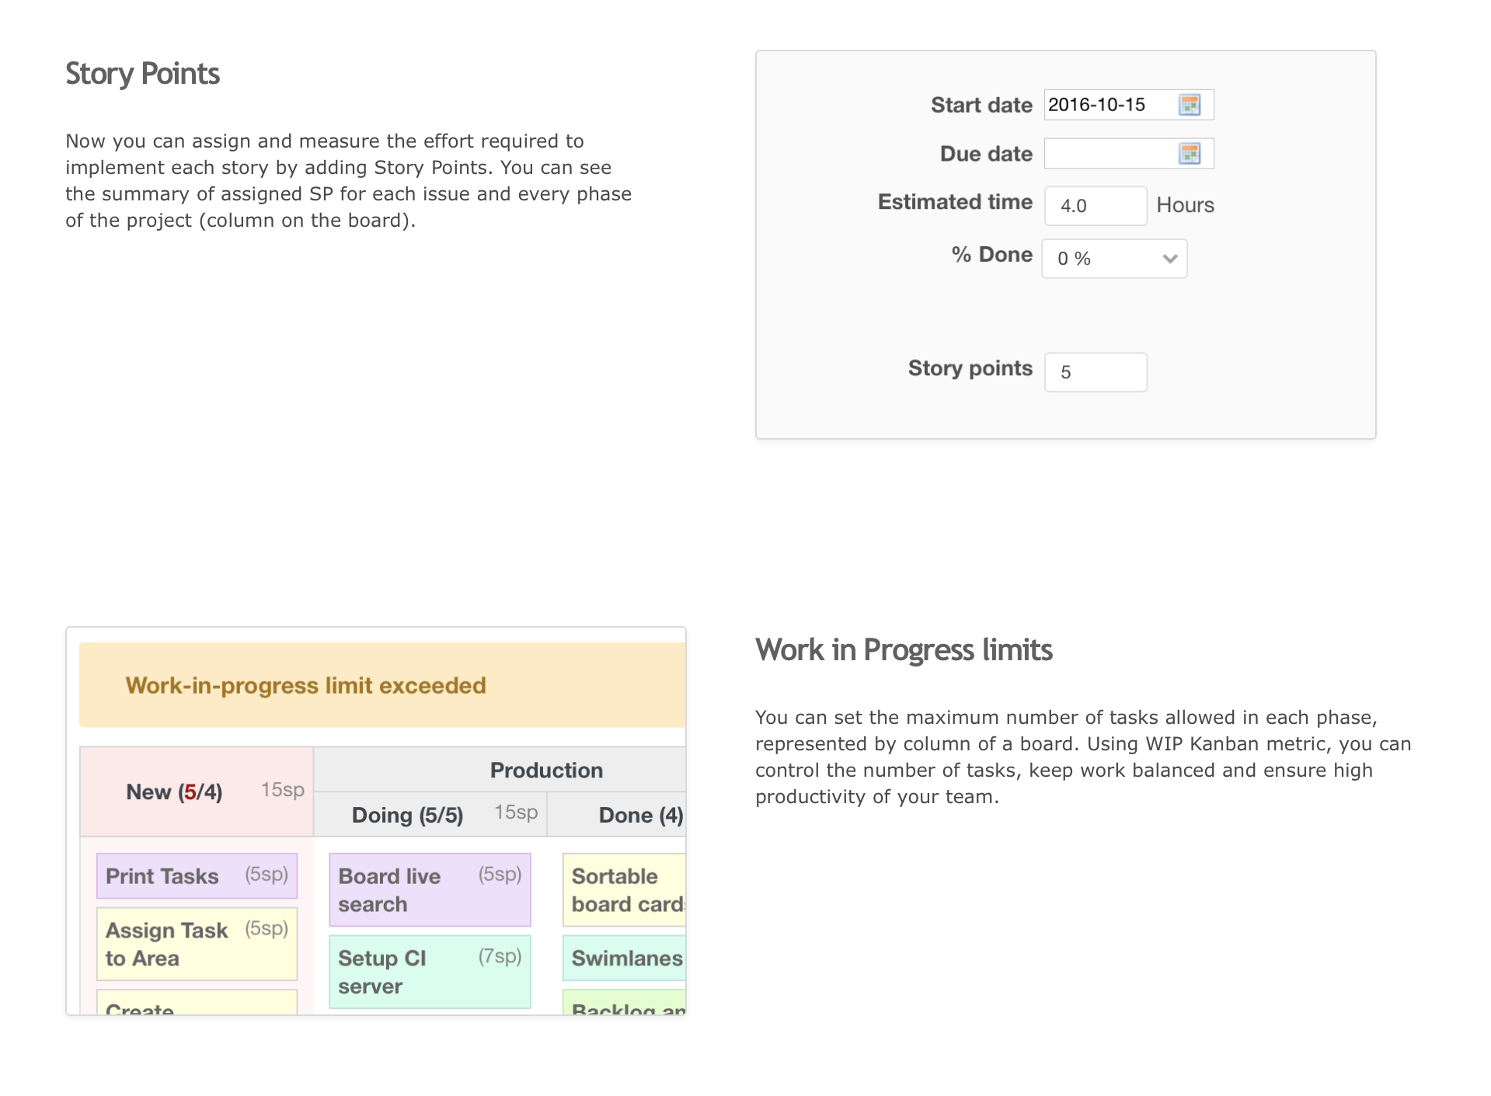
Task: Select the Swimlanes card
Action: pos(624,959)
